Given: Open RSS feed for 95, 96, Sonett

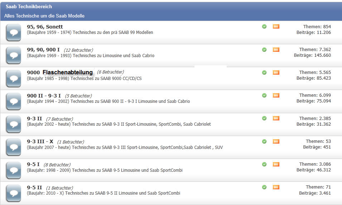Looking at the screenshot, I should (x=276, y=26).
